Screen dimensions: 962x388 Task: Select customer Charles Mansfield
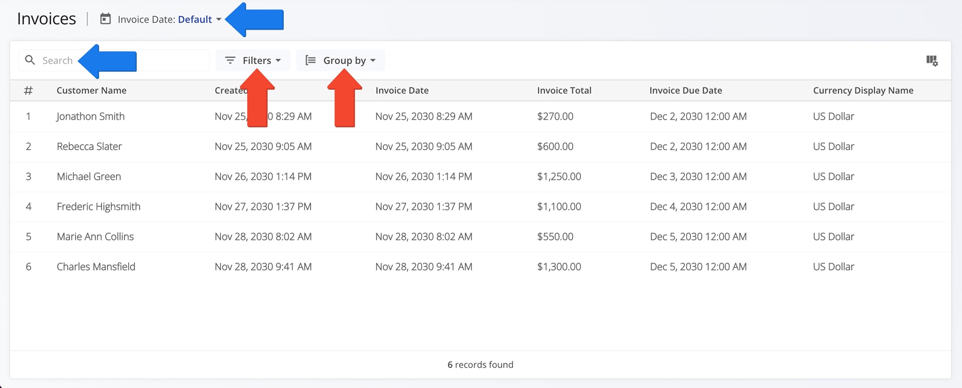tap(96, 266)
